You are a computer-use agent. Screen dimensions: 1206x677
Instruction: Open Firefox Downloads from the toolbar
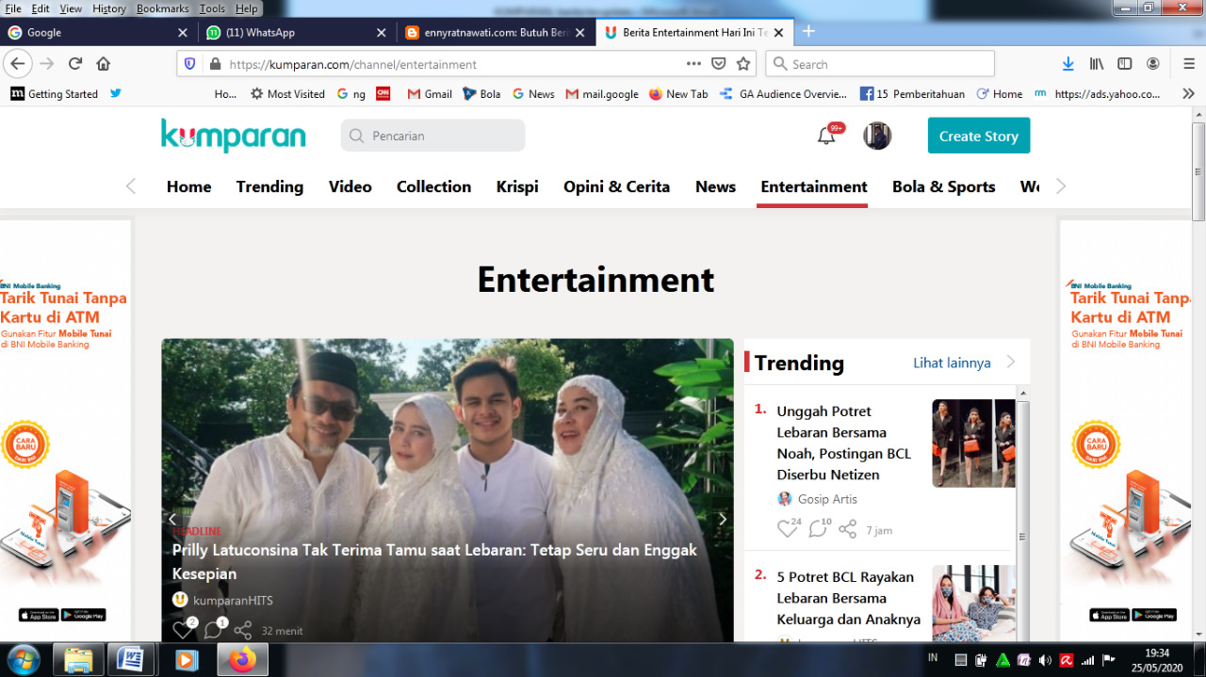(x=1067, y=63)
